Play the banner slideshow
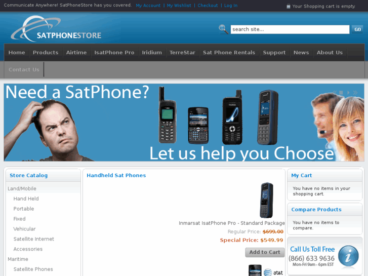 [348, 93]
